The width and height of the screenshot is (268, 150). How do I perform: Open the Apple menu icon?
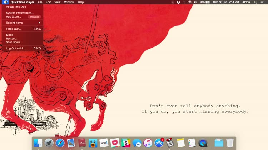pyautogui.click(x=5, y=2)
